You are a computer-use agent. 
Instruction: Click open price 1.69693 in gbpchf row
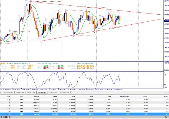point(54,105)
